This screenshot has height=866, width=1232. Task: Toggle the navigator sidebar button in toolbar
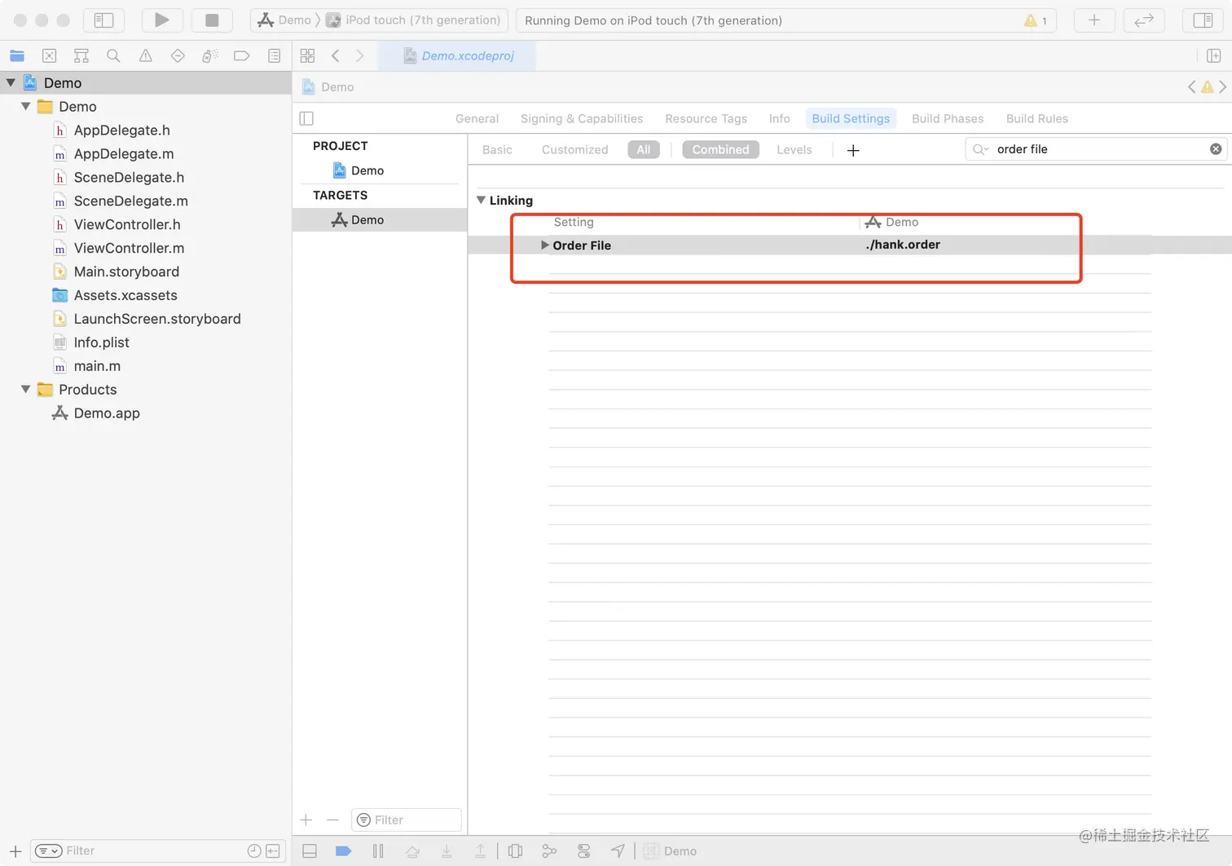pyautogui.click(x=103, y=20)
